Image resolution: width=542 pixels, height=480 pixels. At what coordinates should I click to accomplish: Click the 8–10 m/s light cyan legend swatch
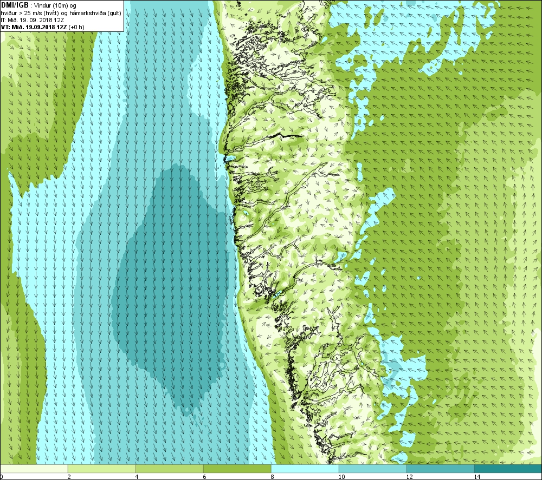pyautogui.click(x=305, y=469)
